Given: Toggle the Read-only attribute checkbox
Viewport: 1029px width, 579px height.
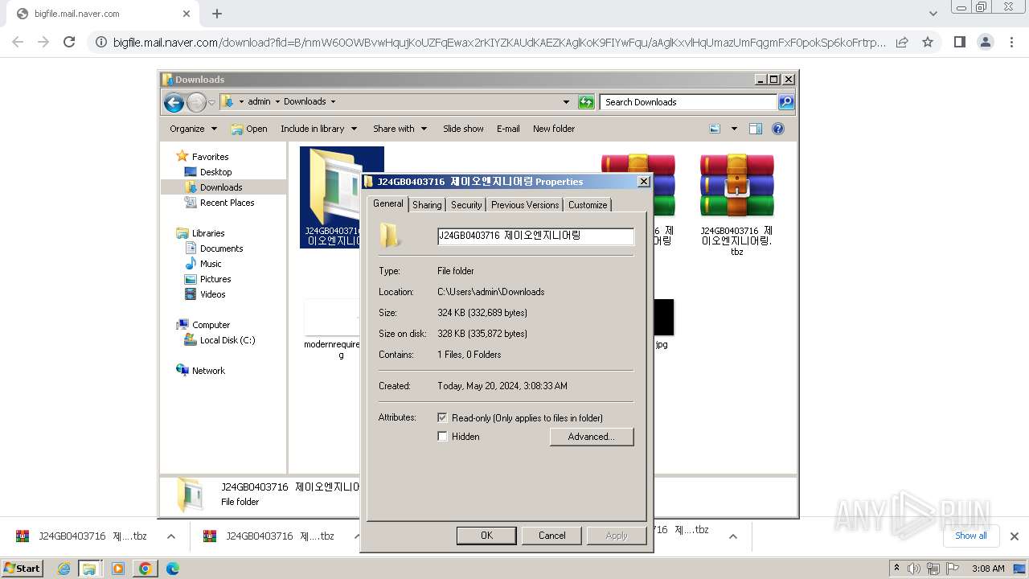Looking at the screenshot, I should click(442, 418).
